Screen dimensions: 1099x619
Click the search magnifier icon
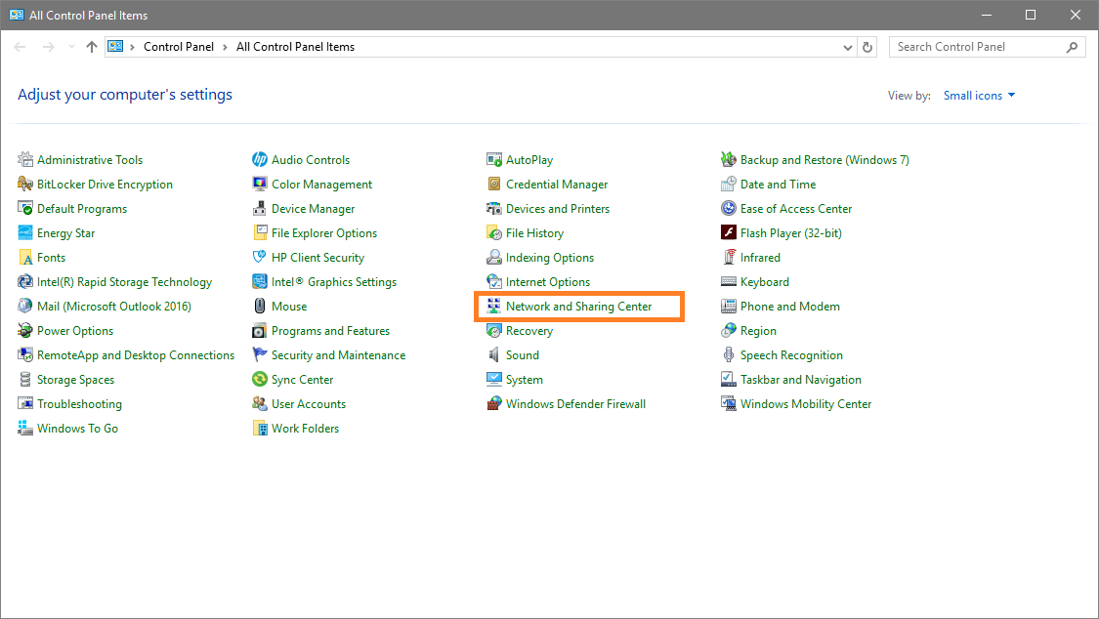tap(1072, 47)
